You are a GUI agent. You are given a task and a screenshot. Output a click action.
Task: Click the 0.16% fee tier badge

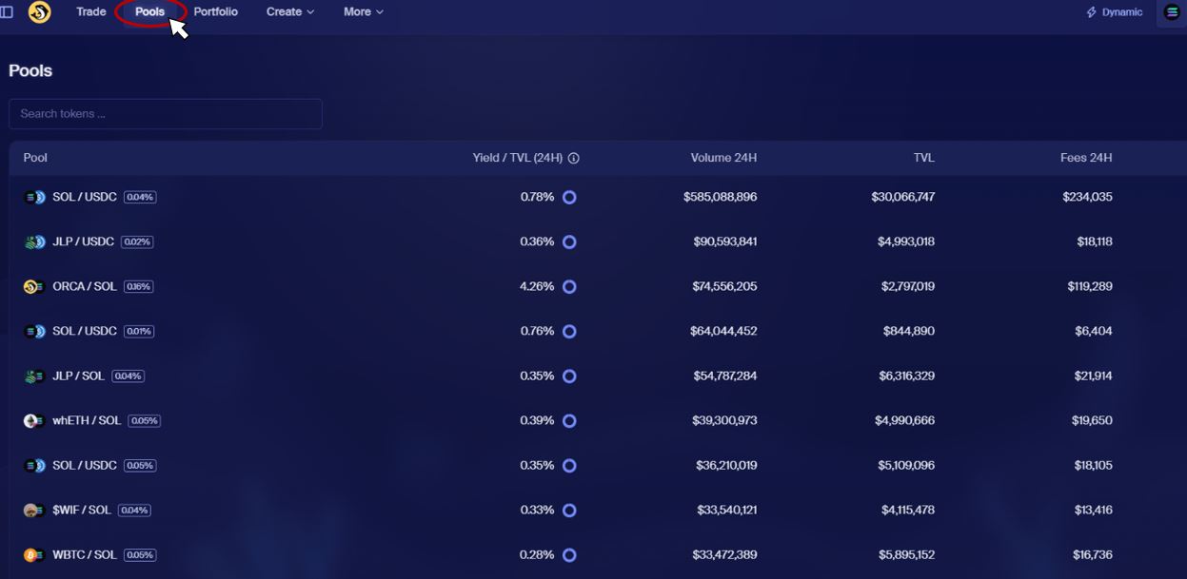coord(138,287)
